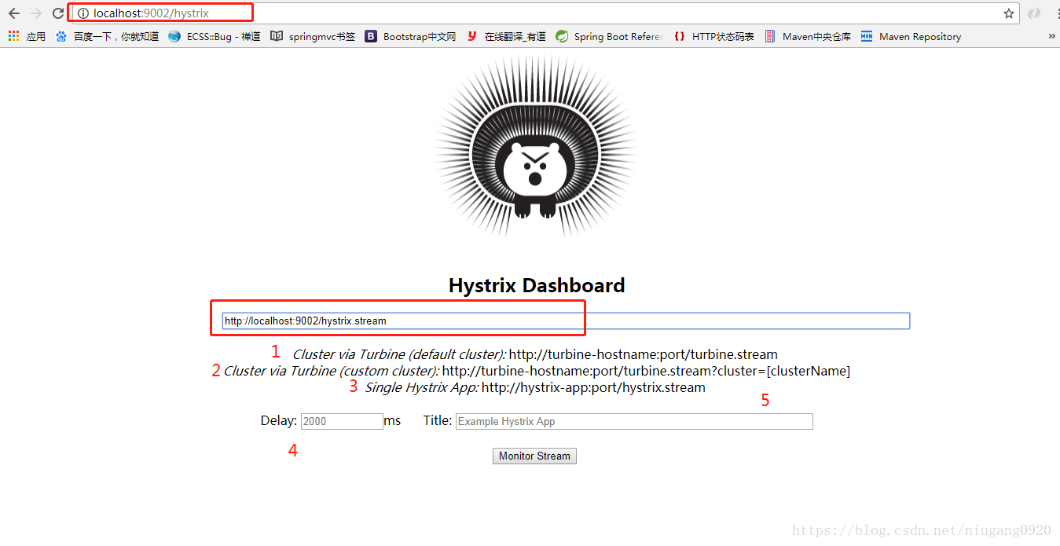Click the 'Cluster via Turbine (default cluster):' label
Viewport: 1060px width, 546px height.
pos(399,354)
